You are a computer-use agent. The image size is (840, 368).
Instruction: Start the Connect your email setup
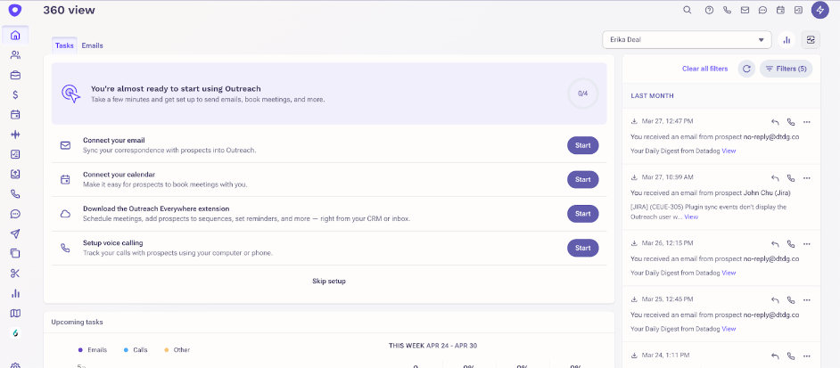(x=583, y=145)
